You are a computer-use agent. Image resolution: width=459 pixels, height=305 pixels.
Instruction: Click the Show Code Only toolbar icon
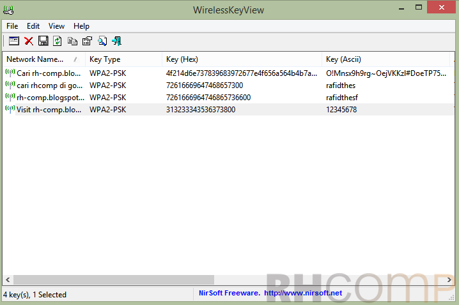pyautogui.click(x=14, y=41)
